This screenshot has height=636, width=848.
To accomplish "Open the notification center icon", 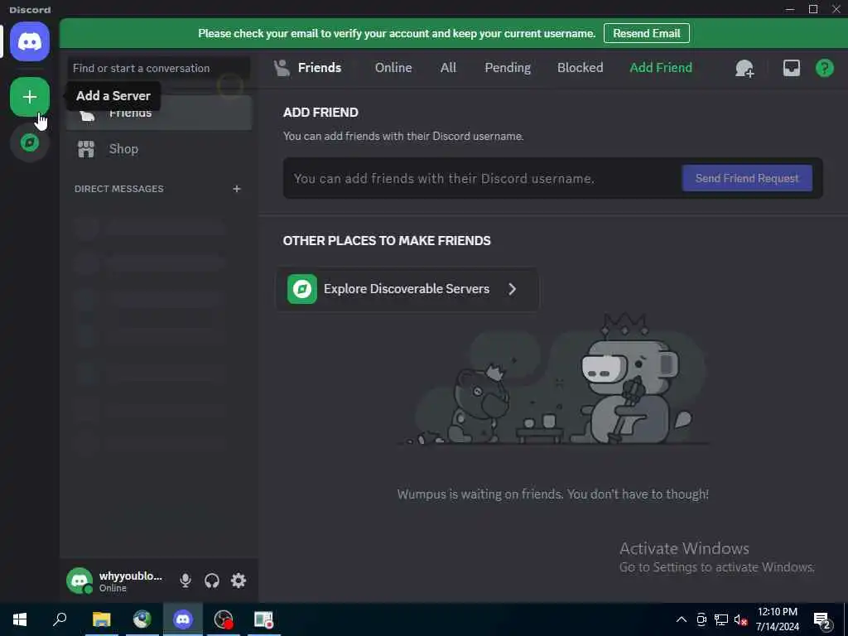I will [822, 620].
